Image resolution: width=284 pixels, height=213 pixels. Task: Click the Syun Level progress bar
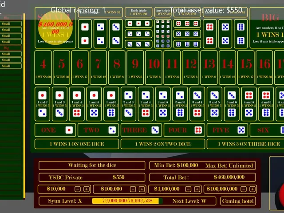127,201
